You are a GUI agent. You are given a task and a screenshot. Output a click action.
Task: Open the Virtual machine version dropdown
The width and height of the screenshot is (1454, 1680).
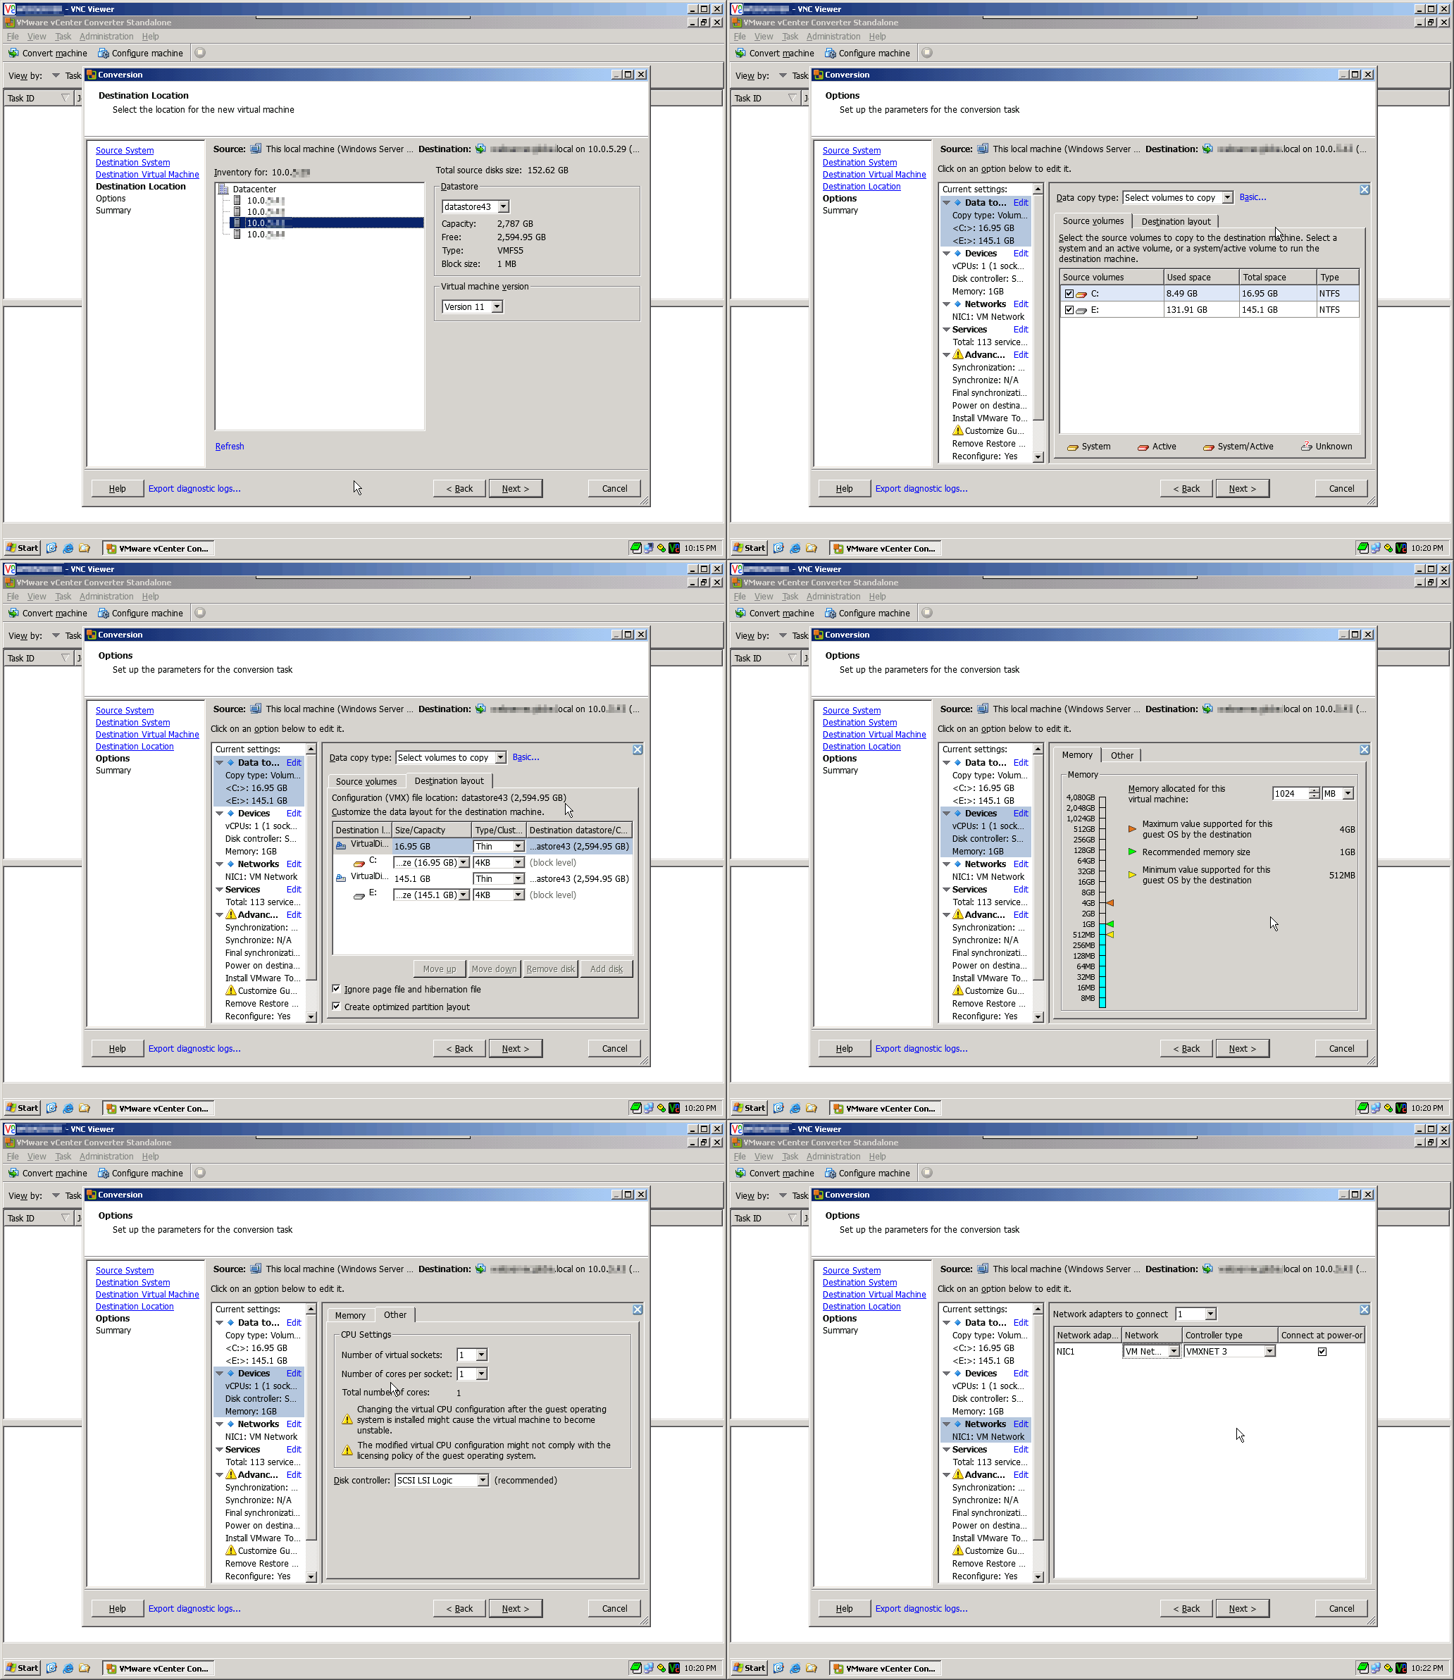(x=497, y=306)
